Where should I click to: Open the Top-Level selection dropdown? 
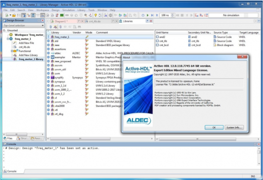pos(22,26)
